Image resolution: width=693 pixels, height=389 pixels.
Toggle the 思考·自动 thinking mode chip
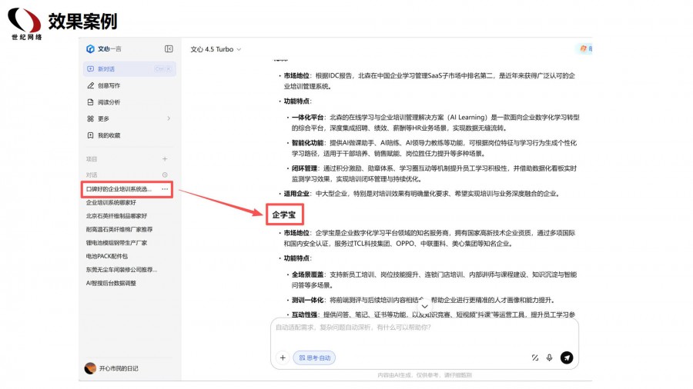click(314, 357)
